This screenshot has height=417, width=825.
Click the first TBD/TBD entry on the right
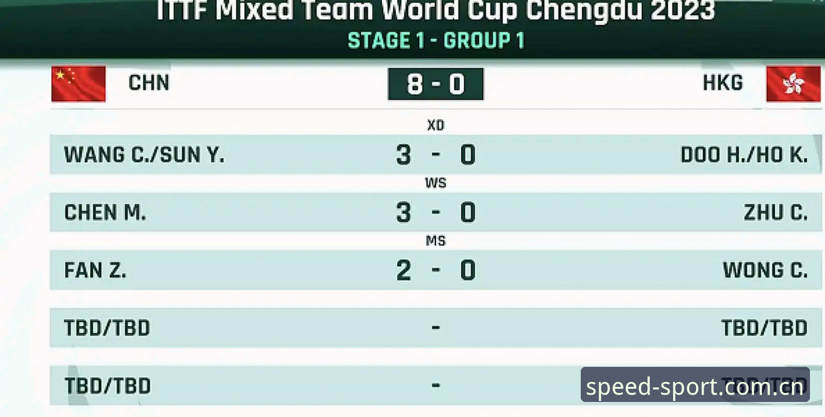point(765,328)
